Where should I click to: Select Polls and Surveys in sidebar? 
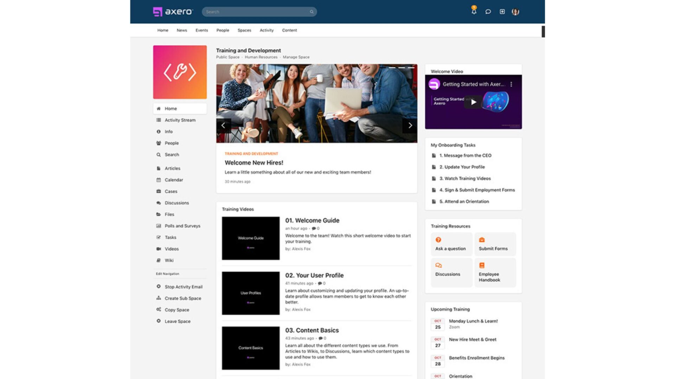click(x=182, y=226)
